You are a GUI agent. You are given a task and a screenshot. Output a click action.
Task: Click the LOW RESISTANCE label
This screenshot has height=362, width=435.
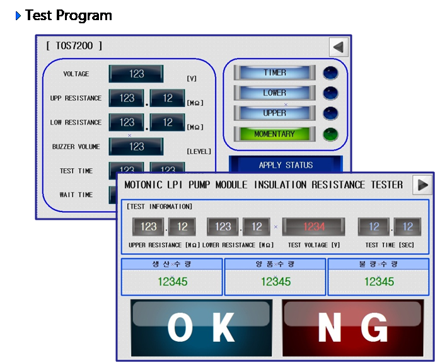click(76, 122)
